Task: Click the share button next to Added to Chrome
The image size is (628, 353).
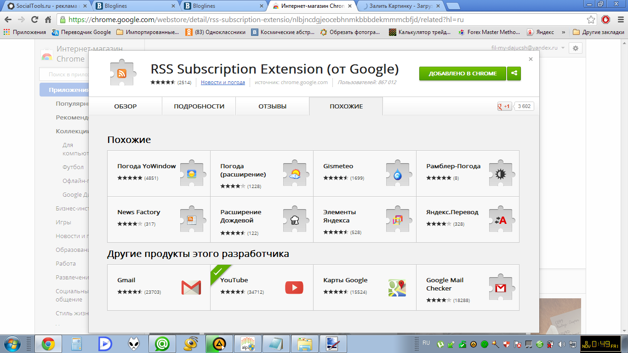Action: [514, 74]
